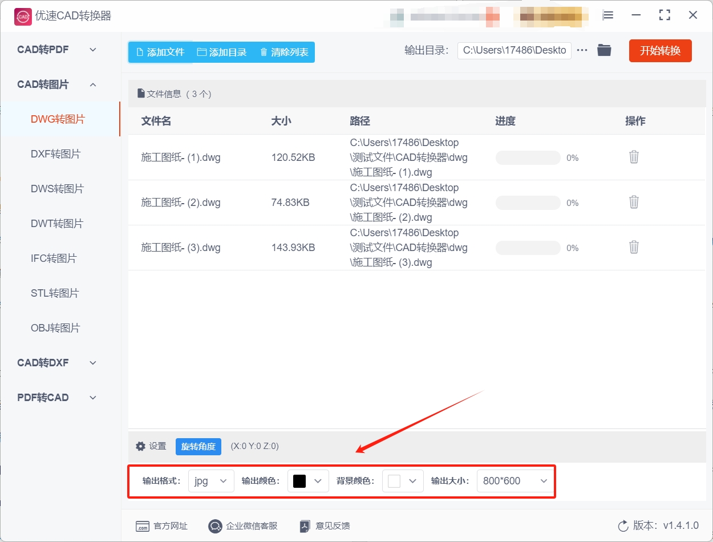Open the settings gear icon labeled 设置

[x=140, y=446]
